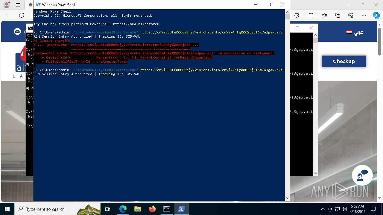Select the Edge browser tab with lab favicon
The image size is (383, 215).
click(x=30, y=5)
